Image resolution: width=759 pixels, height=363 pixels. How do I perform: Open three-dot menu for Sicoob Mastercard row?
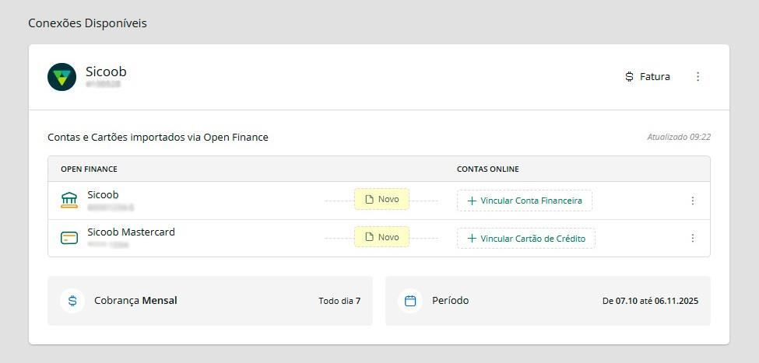[x=693, y=238]
